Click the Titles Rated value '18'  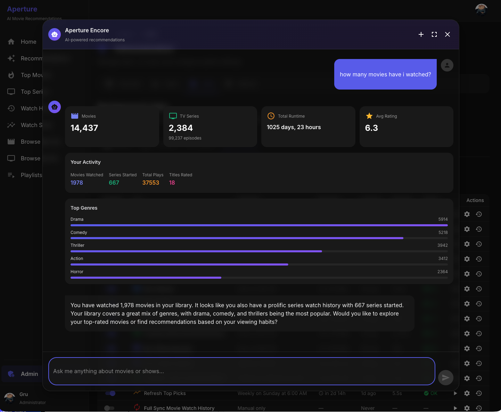click(172, 183)
